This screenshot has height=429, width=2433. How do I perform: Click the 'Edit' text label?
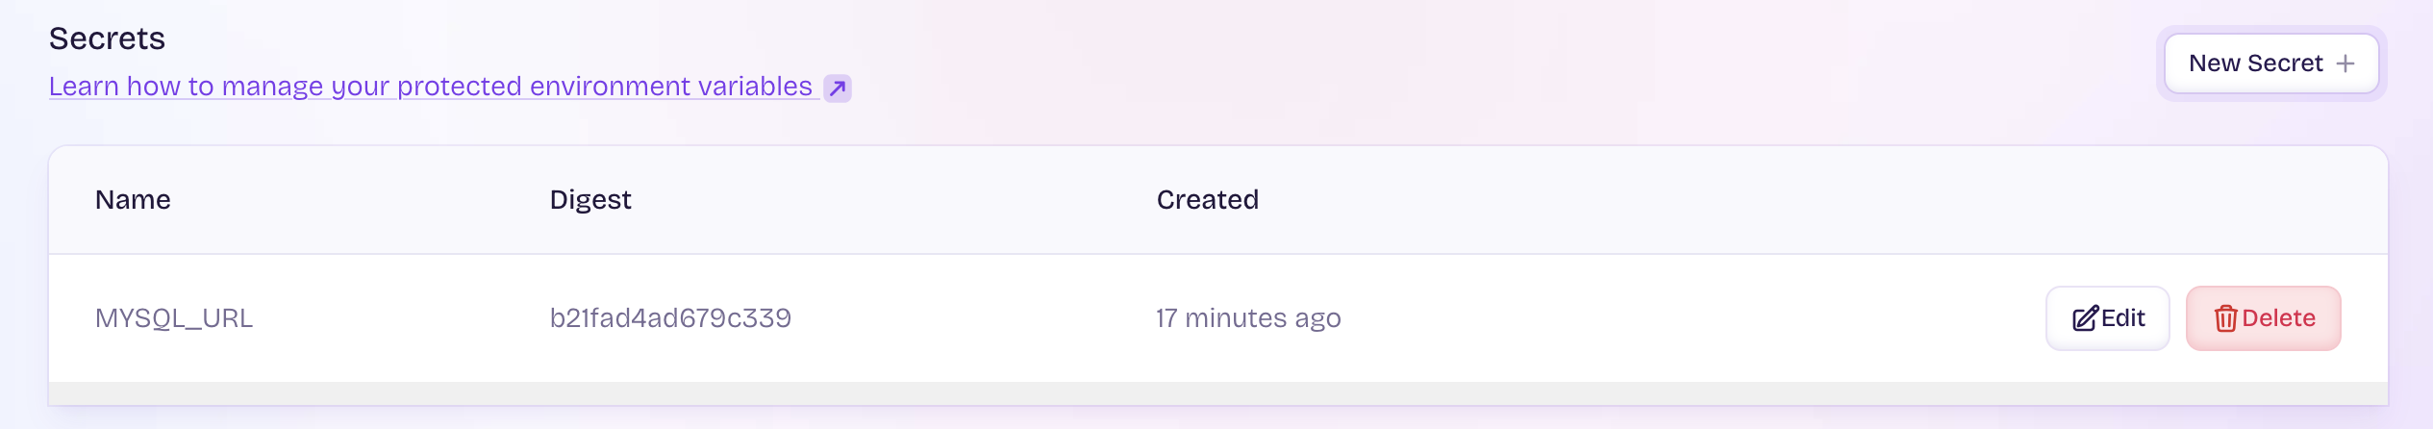pyautogui.click(x=2123, y=318)
